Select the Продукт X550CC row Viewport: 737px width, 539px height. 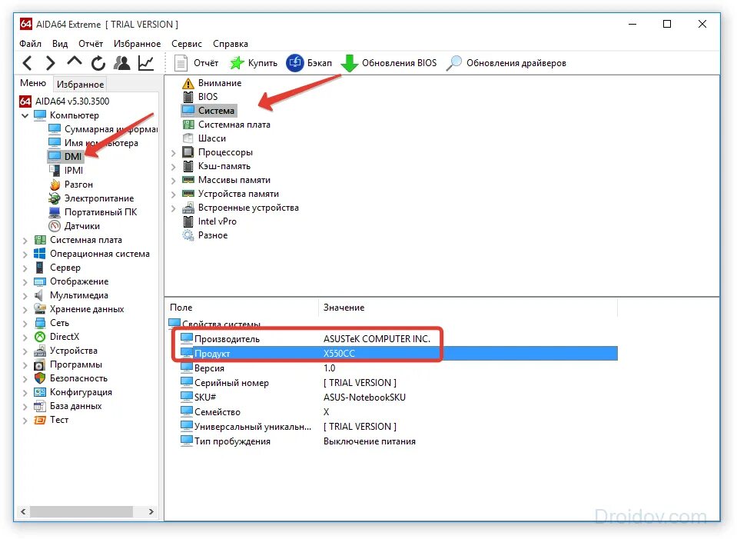(x=399, y=353)
